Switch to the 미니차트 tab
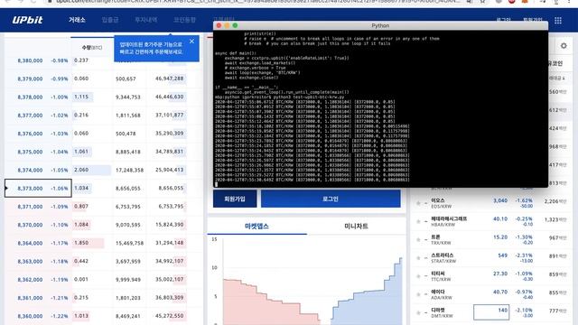 [x=356, y=227]
